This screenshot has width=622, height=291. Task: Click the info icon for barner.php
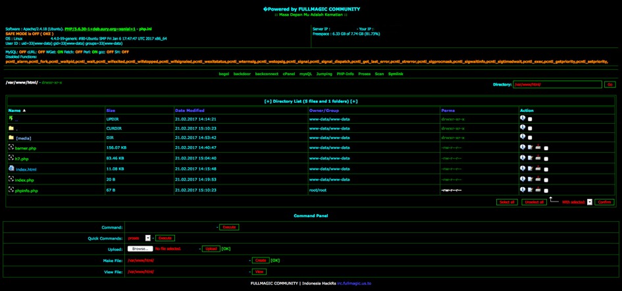pos(523,147)
